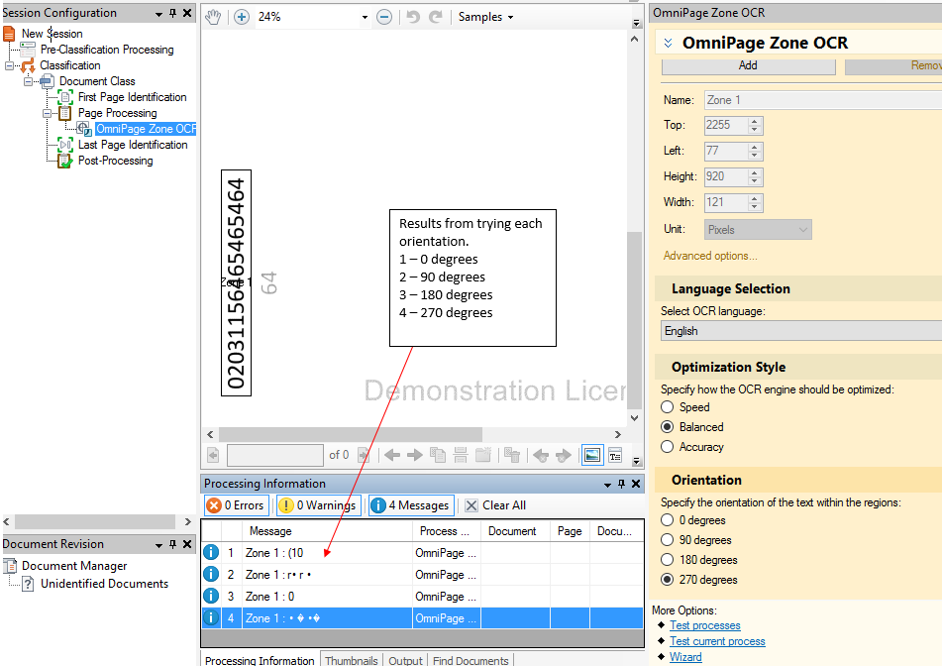The image size is (942, 666).
Task: Switch to image view mode icon
Action: (x=591, y=455)
